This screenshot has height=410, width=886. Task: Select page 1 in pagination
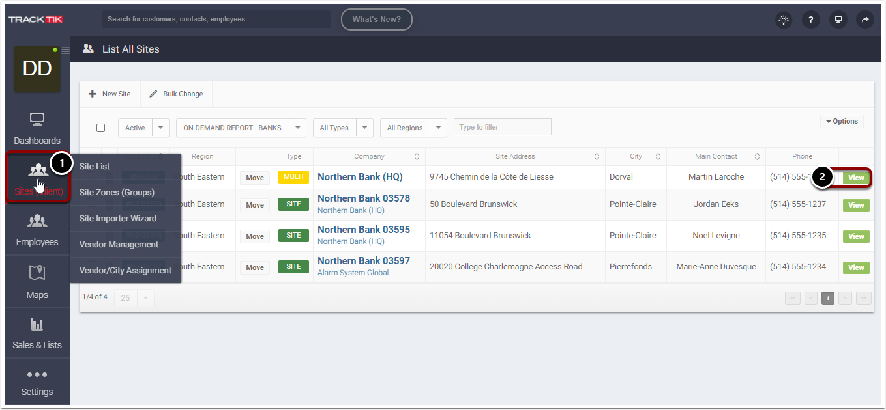pos(828,298)
